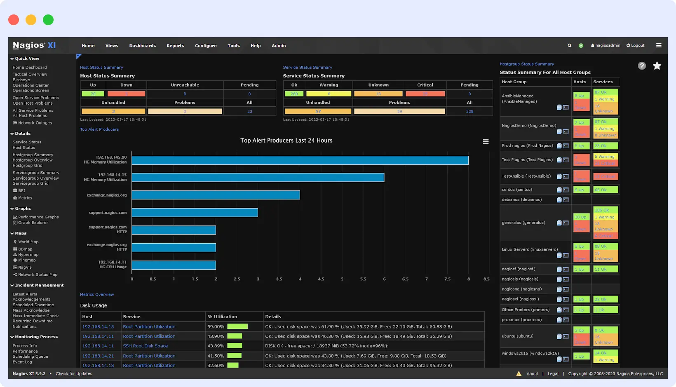Open the Dashboards menu
Screen dimensions: 676x387
142,45
